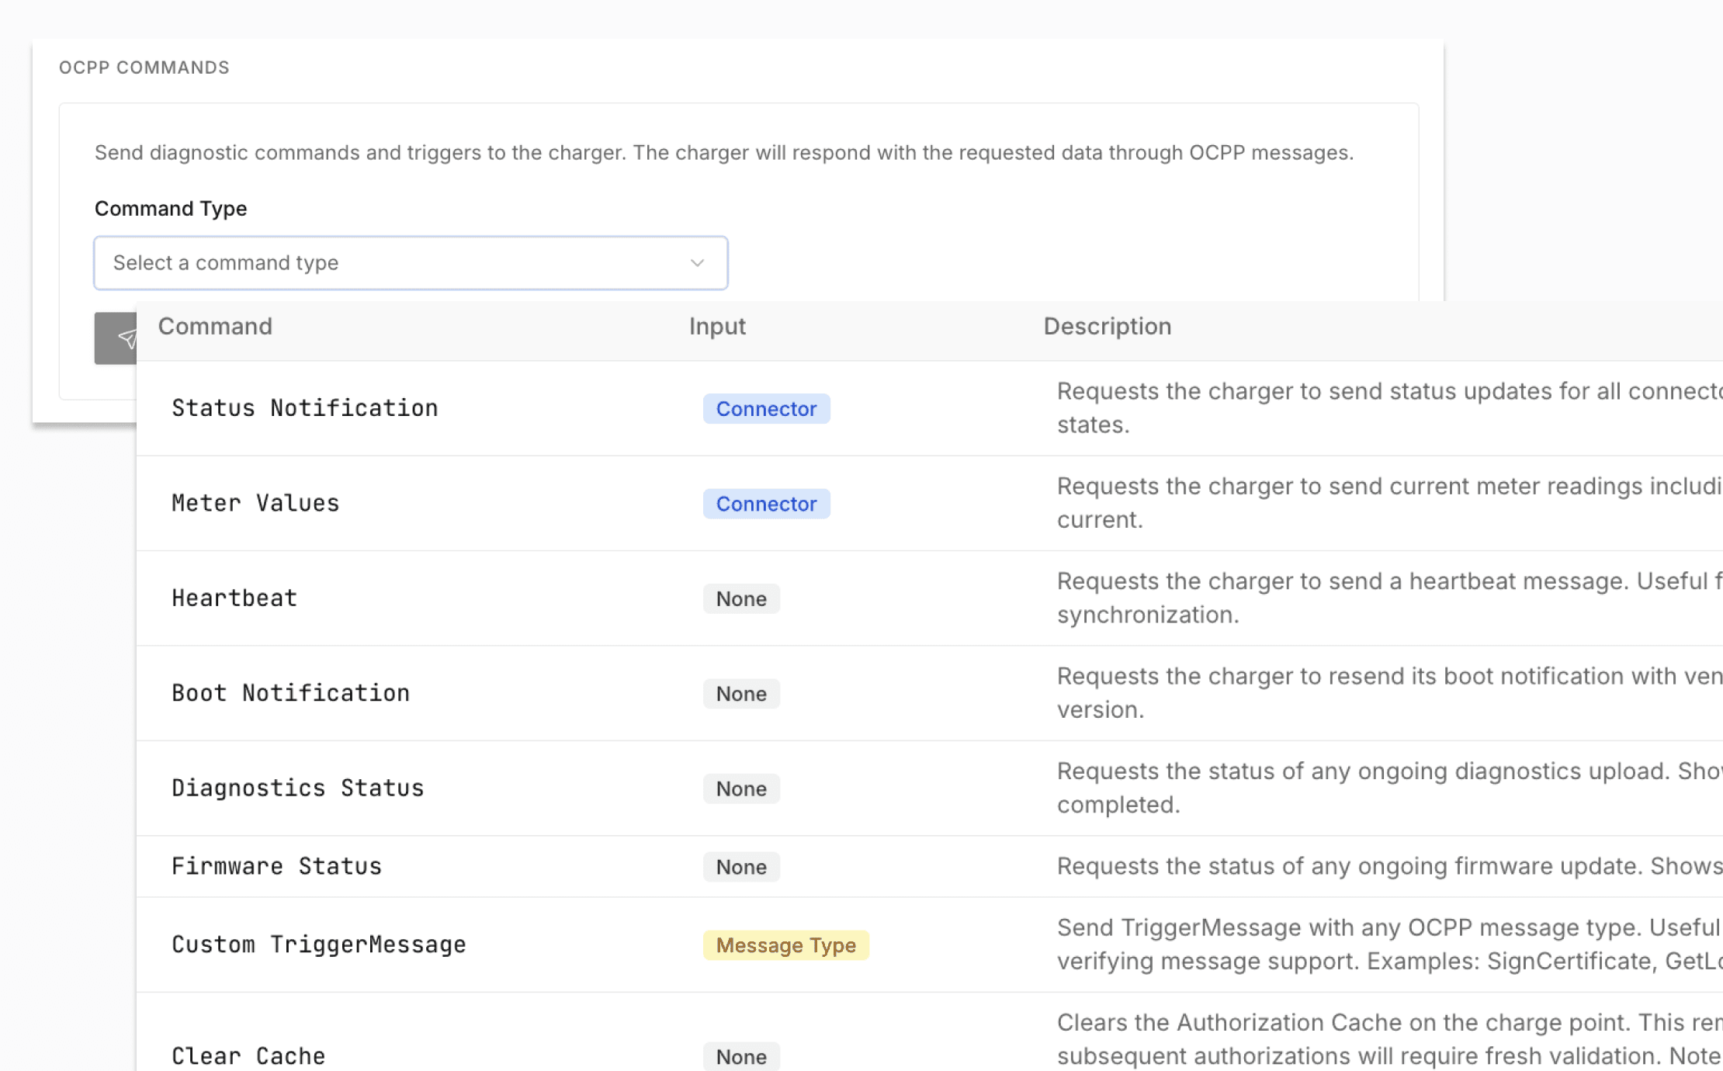Image resolution: width=1723 pixels, height=1071 pixels.
Task: Select the Status Notification command row
Action: pos(304,408)
